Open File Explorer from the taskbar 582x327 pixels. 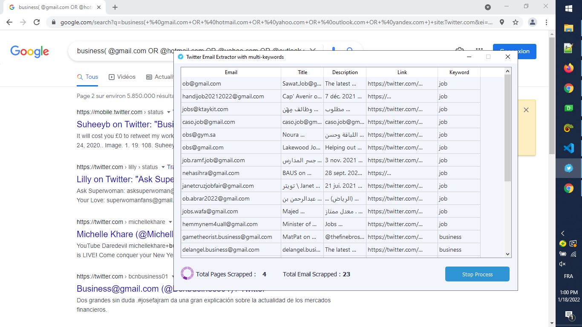[568, 28]
